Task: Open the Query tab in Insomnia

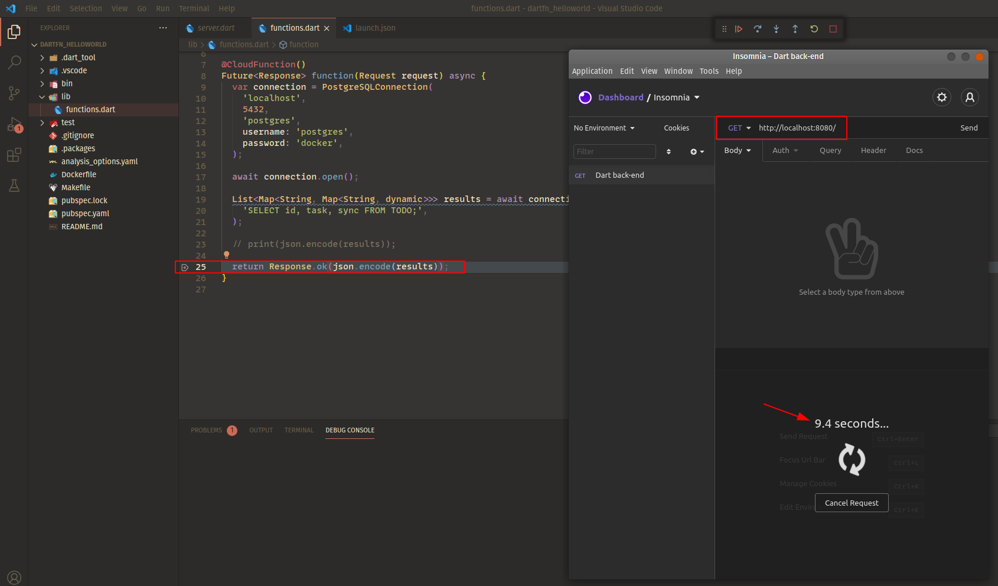Action: coord(830,150)
